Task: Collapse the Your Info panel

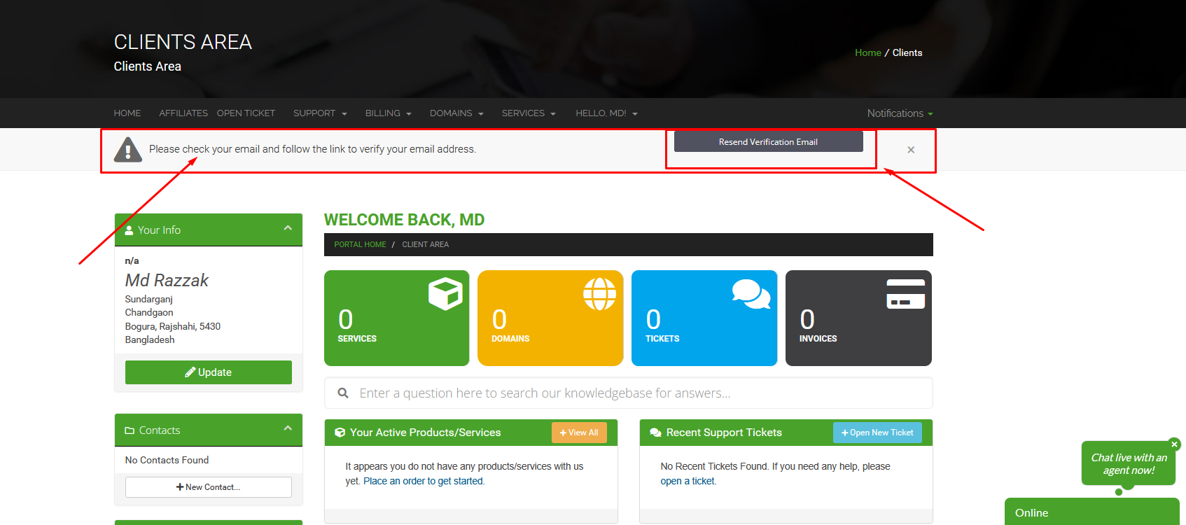Action: click(x=288, y=229)
